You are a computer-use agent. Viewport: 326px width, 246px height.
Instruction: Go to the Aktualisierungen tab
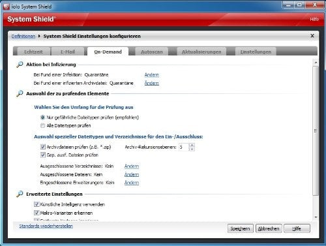tap(201, 52)
